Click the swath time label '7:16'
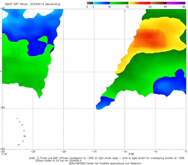 4,154
